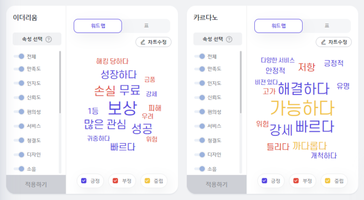Select the 워드 맵 tab in 카르다노 panel
Viewport: 364px width, 200px height.
click(278, 26)
